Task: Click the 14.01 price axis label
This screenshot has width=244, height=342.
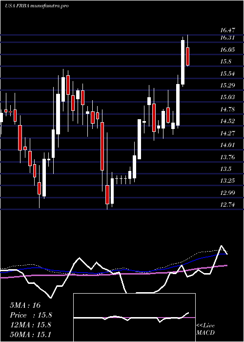Action: (x=228, y=145)
